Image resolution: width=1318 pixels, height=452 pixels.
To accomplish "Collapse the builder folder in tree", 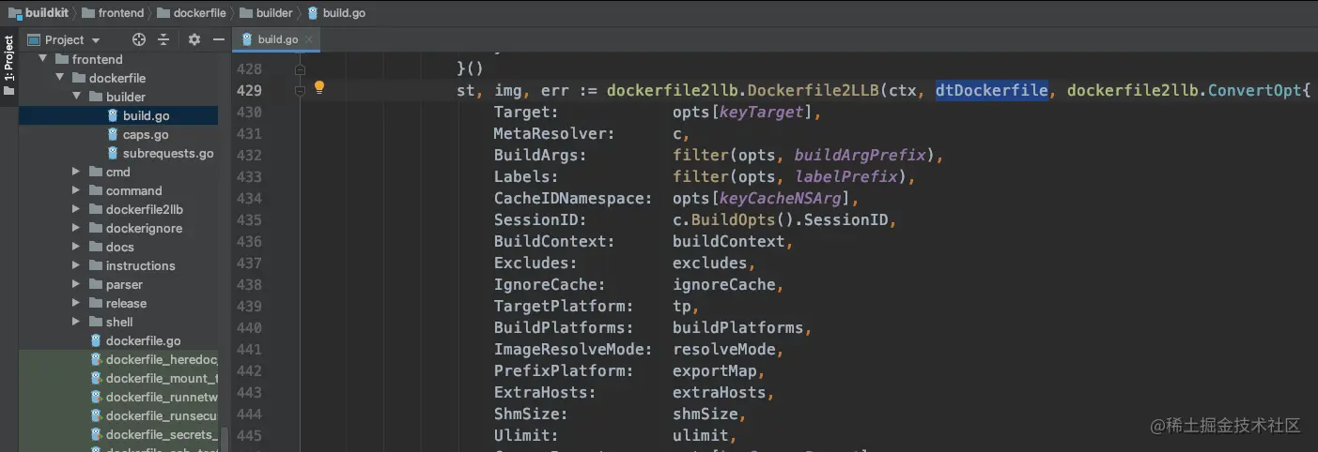I will (x=76, y=97).
